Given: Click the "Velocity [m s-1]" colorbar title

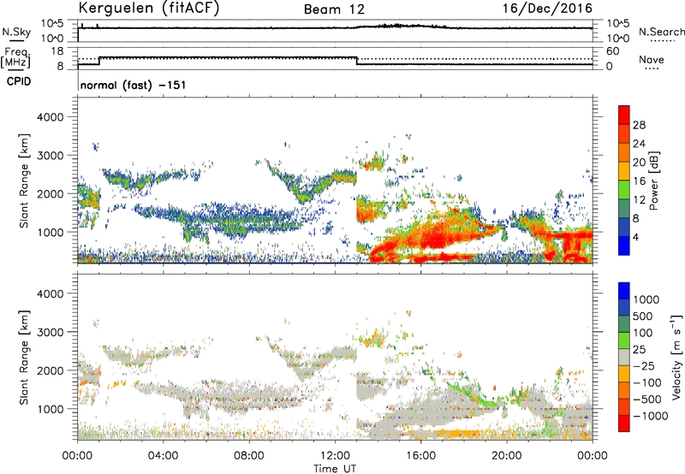Looking at the screenshot, I should coord(676,358).
